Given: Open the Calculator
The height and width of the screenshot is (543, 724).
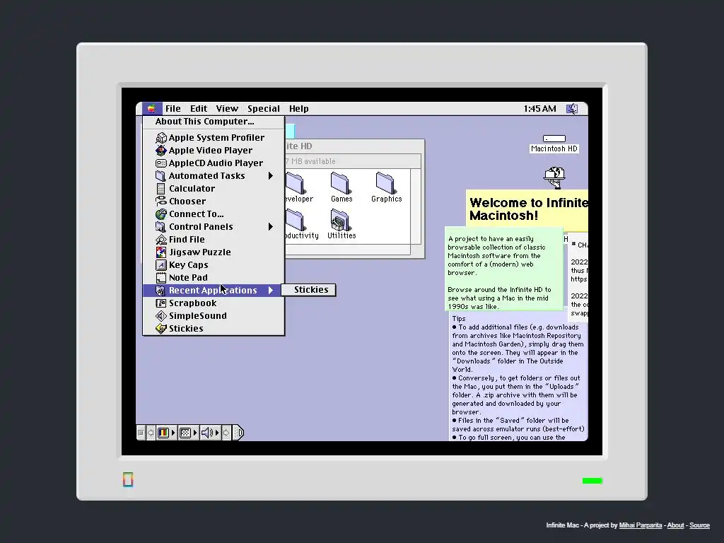Looking at the screenshot, I should click(x=213, y=188).
